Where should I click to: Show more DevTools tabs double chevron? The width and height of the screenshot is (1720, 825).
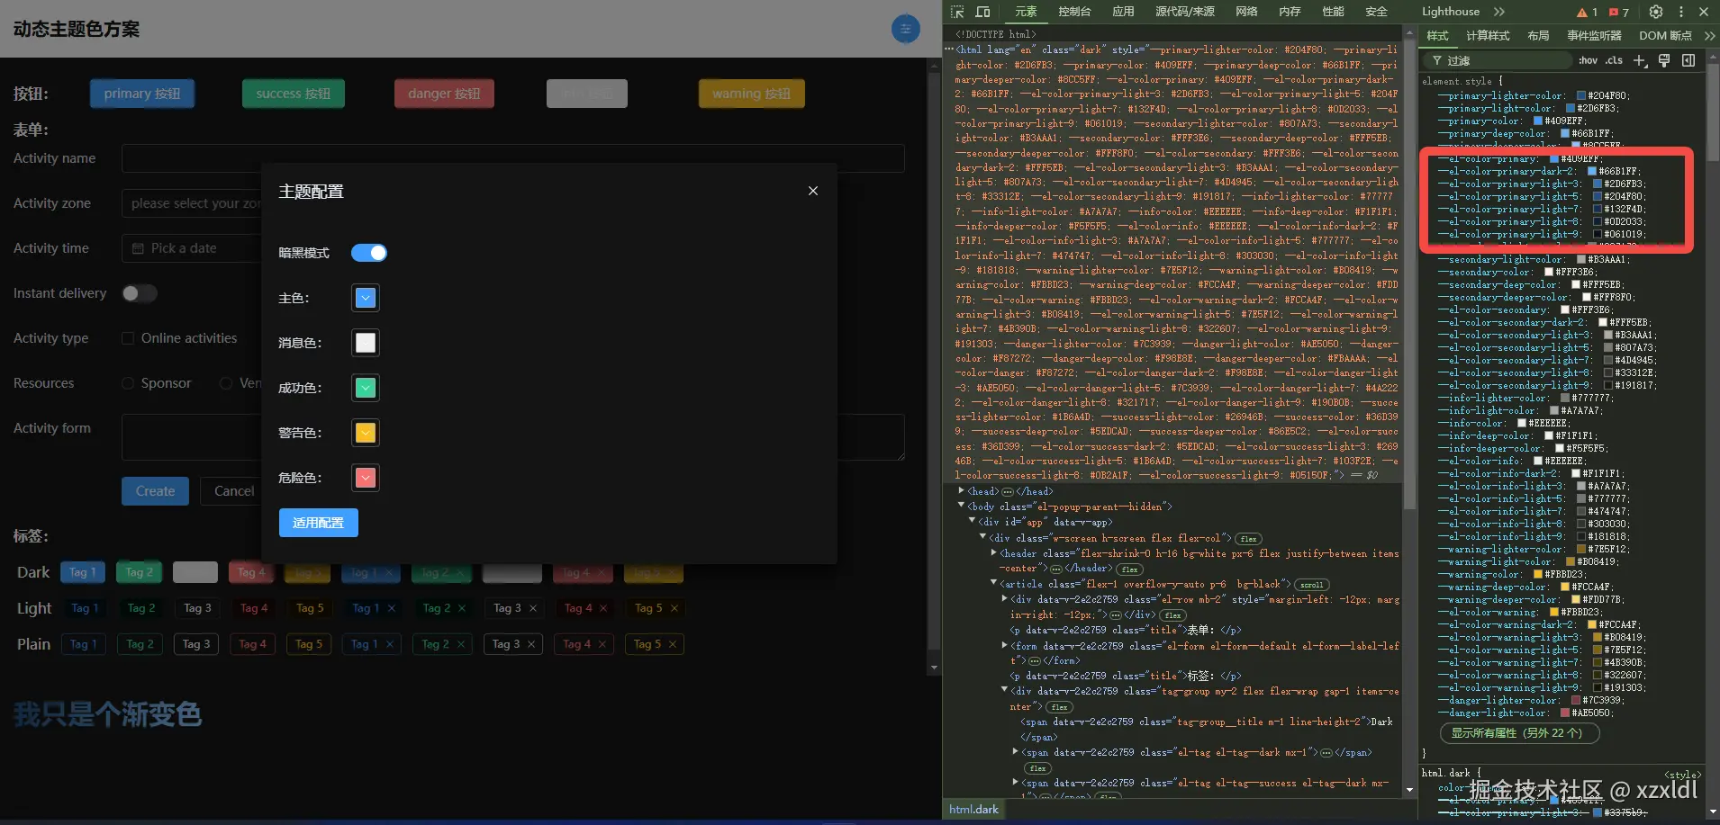pos(1498,12)
